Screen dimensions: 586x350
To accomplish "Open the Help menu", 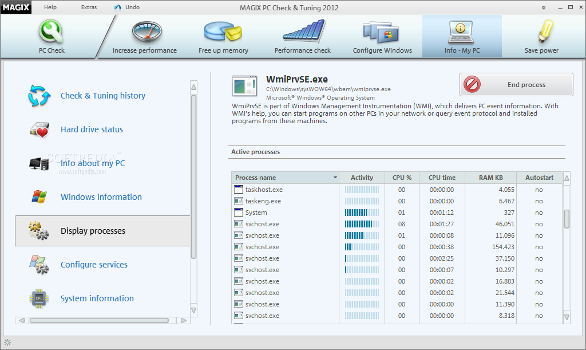I will click(x=50, y=7).
